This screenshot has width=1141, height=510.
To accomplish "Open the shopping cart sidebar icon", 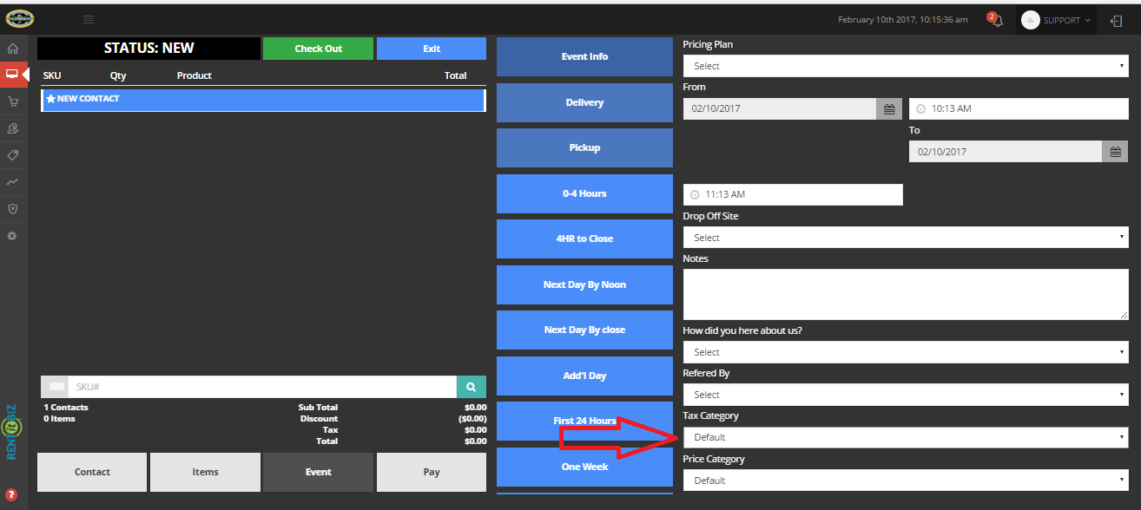I will (x=12, y=101).
